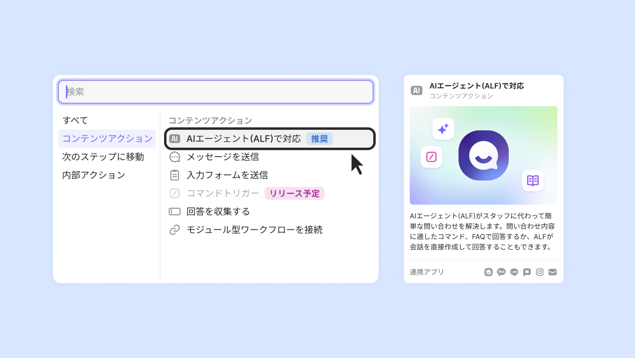Click the KakaoTalk icon in 連携アプリ row
This screenshot has width=635, height=358.
501,272
